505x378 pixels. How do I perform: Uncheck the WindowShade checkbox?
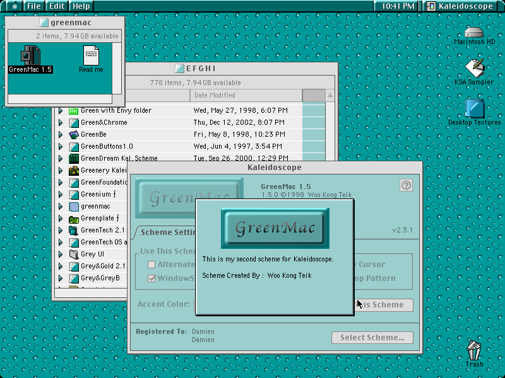click(x=151, y=278)
